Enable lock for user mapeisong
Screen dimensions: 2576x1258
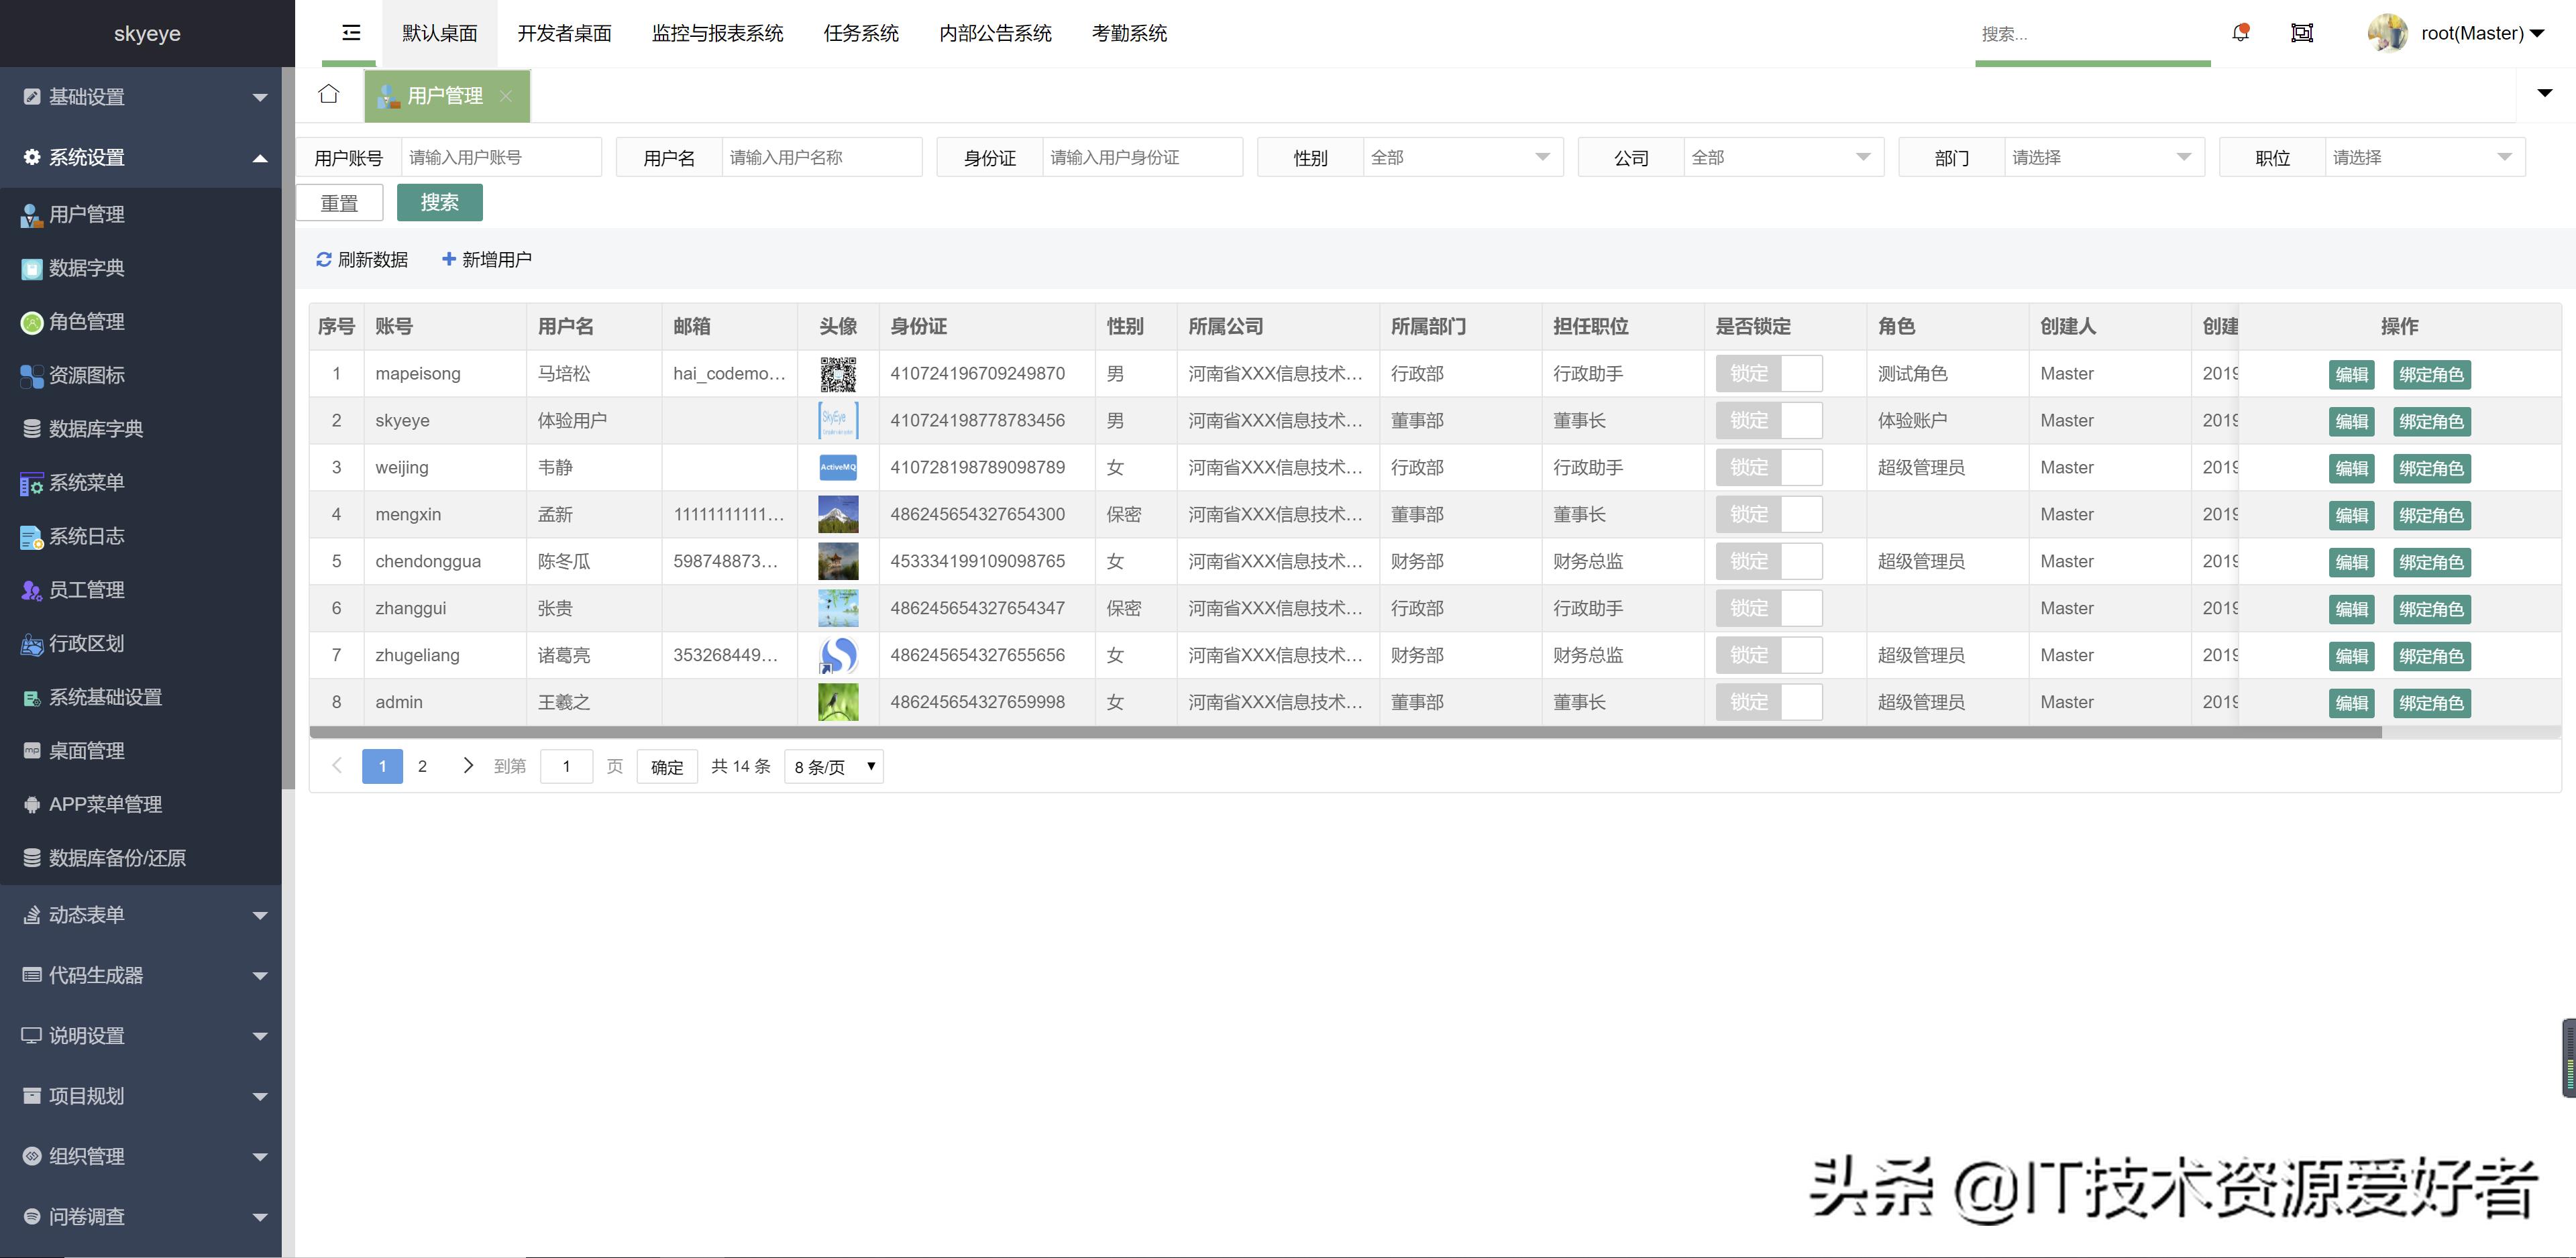pos(1770,373)
